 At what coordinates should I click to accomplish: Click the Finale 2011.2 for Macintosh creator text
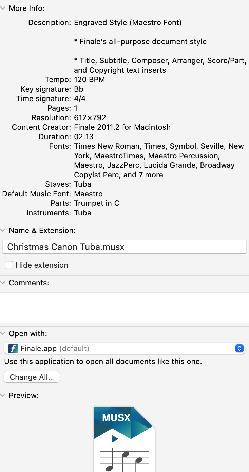click(x=122, y=127)
